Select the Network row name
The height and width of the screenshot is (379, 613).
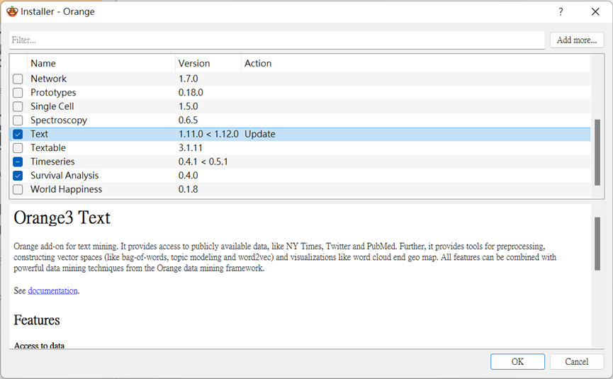48,79
